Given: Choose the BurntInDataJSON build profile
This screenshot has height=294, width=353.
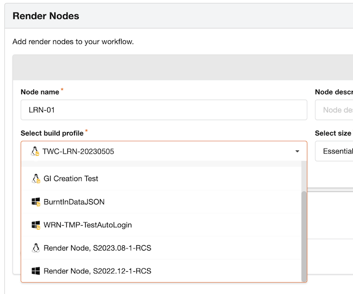Looking at the screenshot, I should pyautogui.click(x=161, y=202).
